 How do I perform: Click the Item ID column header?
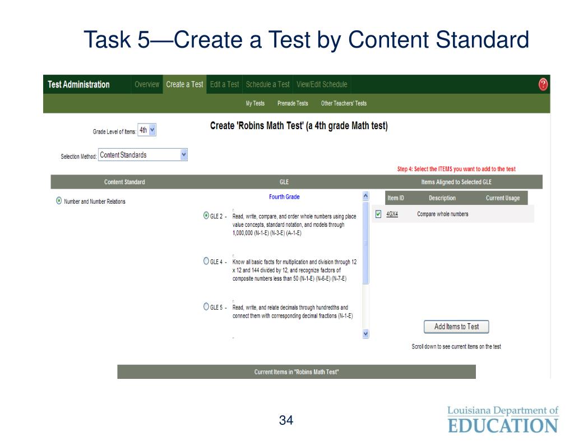396,198
